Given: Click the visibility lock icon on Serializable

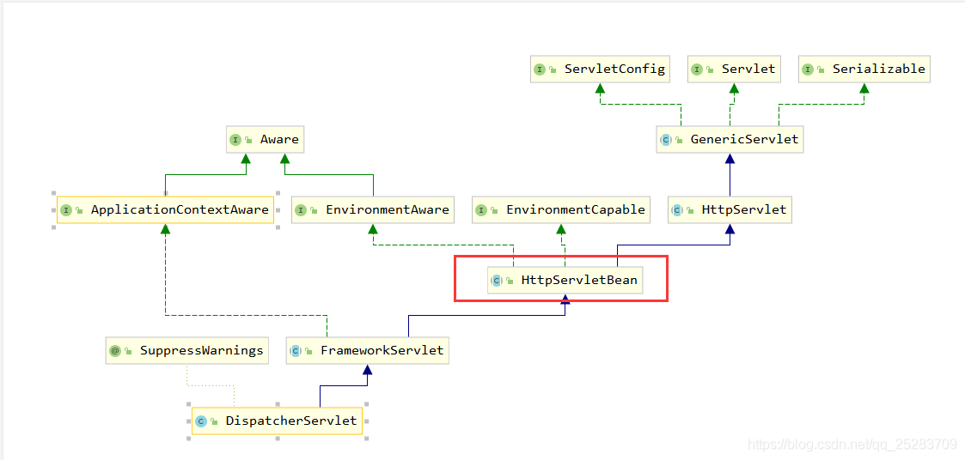Looking at the screenshot, I should 821,70.
